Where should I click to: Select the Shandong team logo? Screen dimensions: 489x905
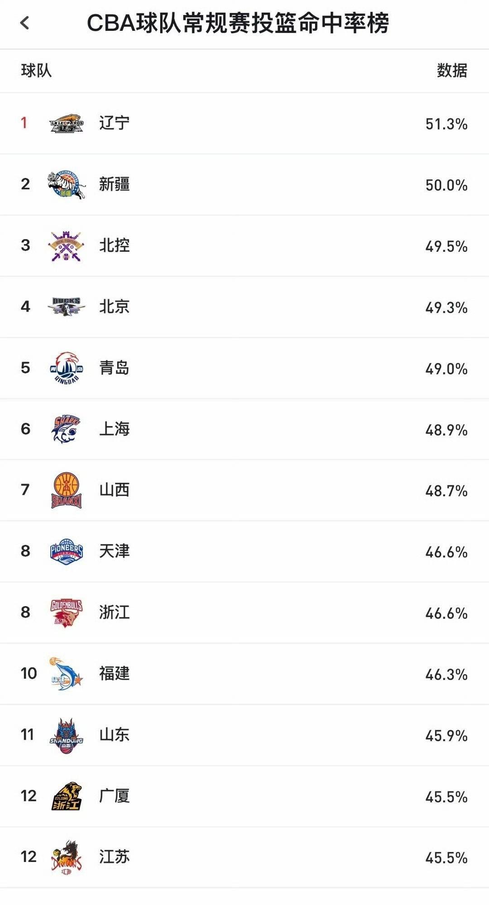coord(67,735)
